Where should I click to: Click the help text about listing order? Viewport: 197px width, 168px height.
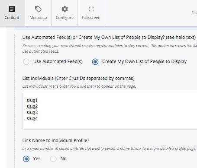click(x=79, y=86)
